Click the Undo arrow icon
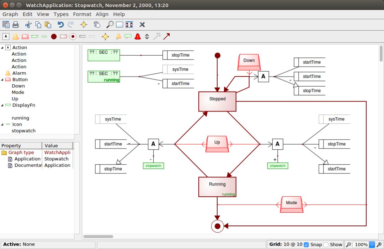 (60, 25)
